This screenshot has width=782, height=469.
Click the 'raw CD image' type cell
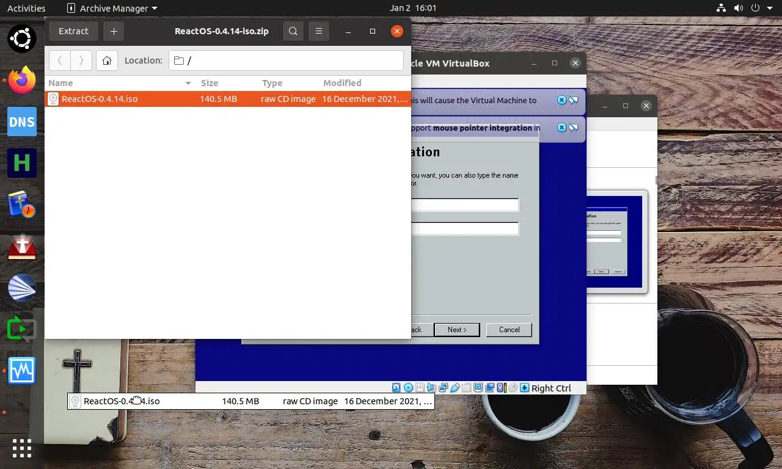(288, 99)
